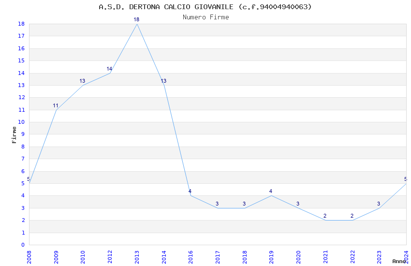This screenshot has width=411, height=266.
Task: Click the data label 4 above 2016
Action: [x=190, y=192]
